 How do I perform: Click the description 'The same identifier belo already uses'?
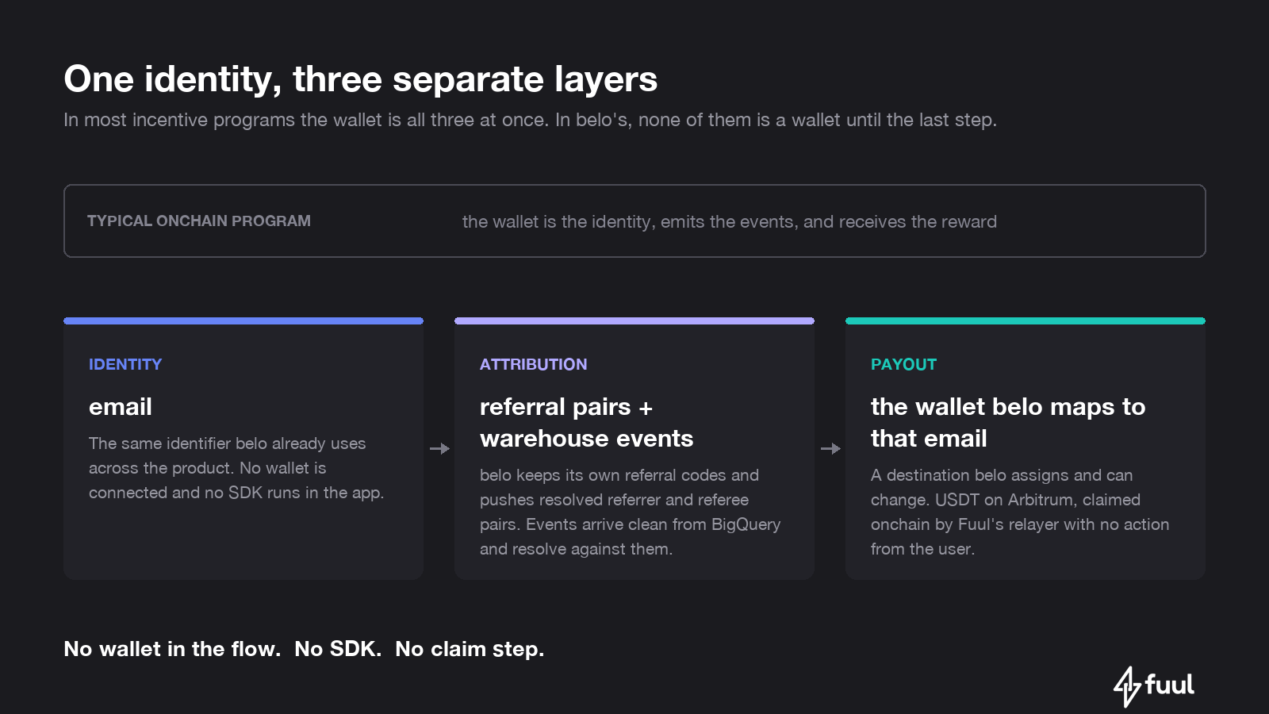pos(236,468)
